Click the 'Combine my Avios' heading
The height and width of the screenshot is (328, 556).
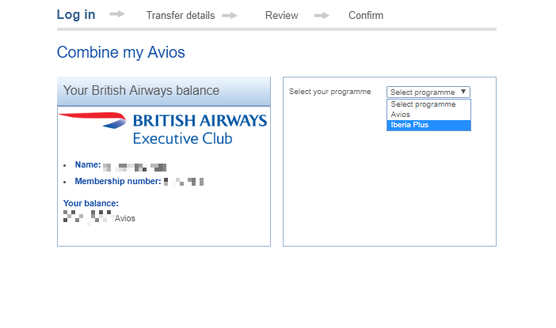click(x=120, y=53)
